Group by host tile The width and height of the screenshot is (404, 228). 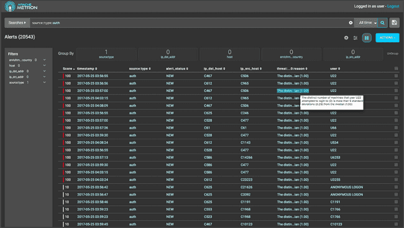pos(229,54)
